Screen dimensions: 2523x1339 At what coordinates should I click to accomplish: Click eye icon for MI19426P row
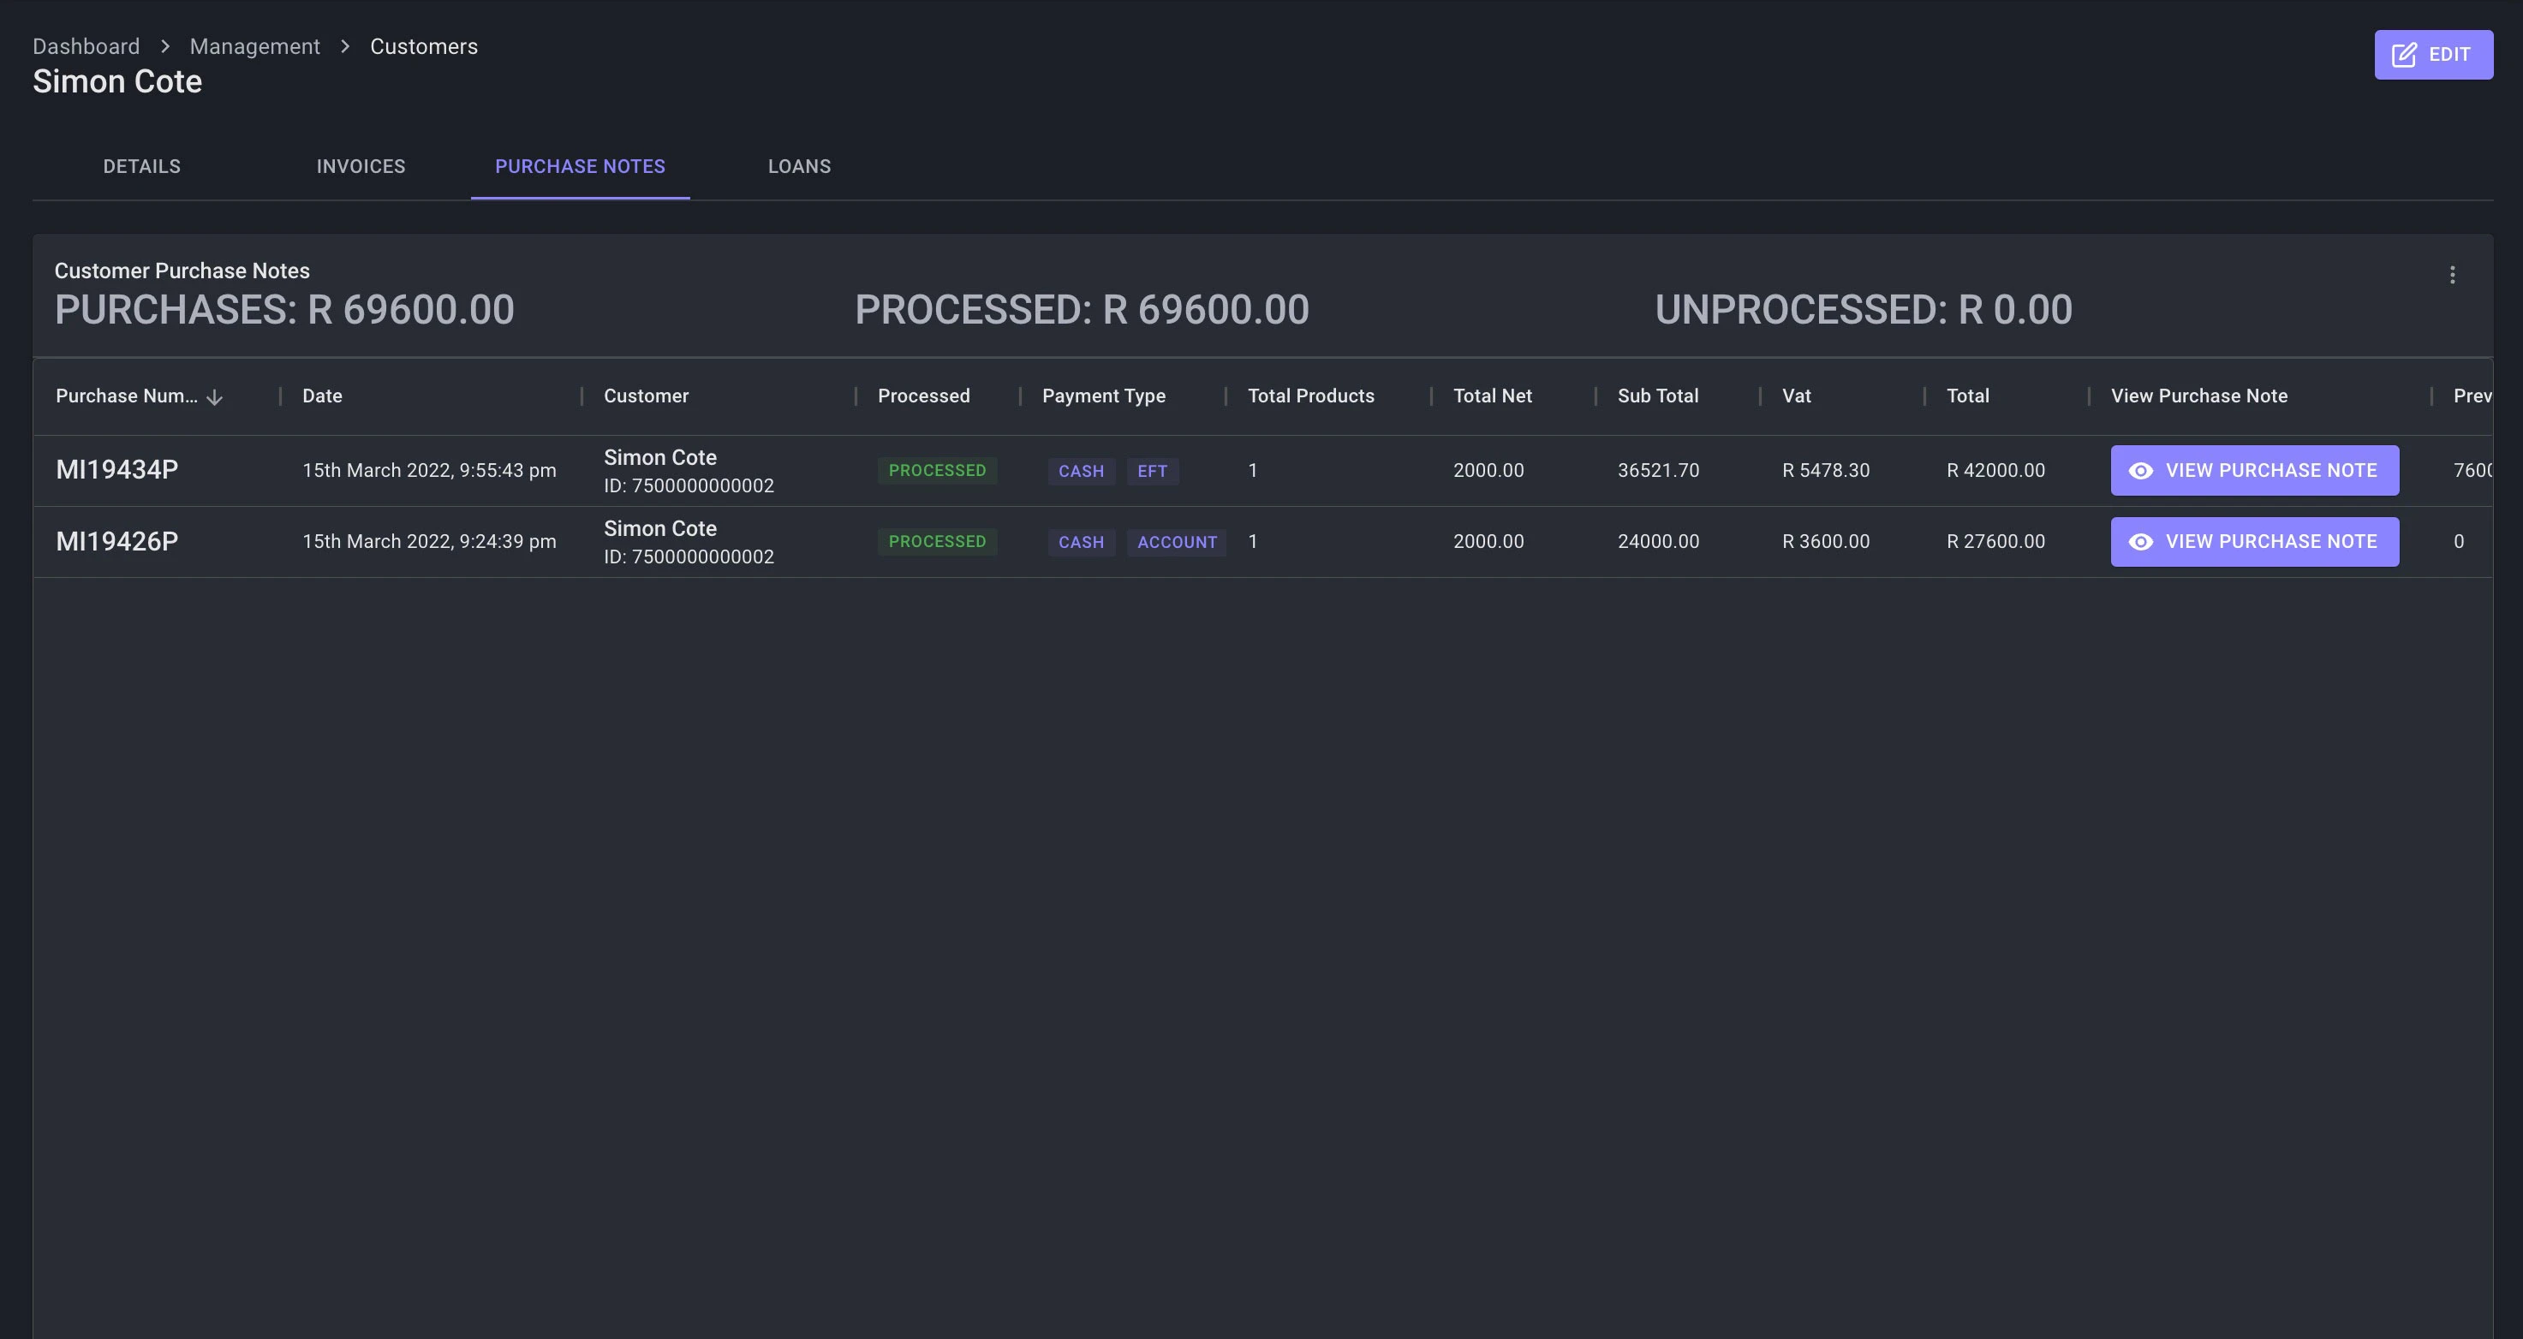2140,542
